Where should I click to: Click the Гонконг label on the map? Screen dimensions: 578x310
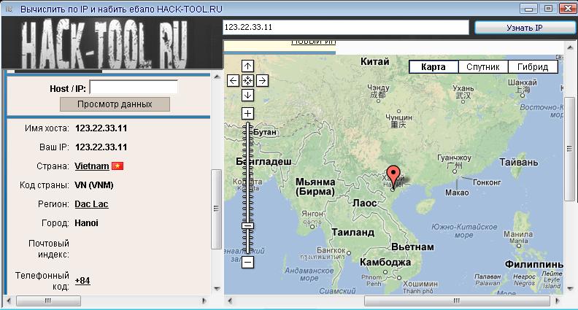pyautogui.click(x=487, y=182)
